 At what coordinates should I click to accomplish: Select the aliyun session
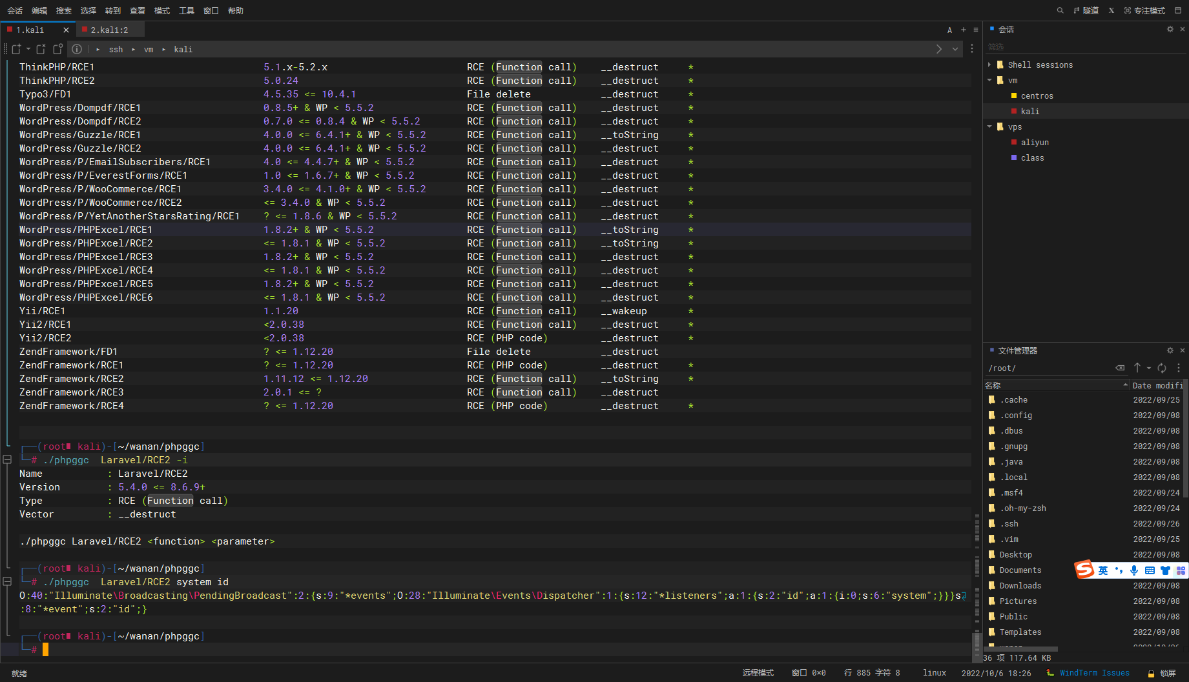[x=1035, y=142]
